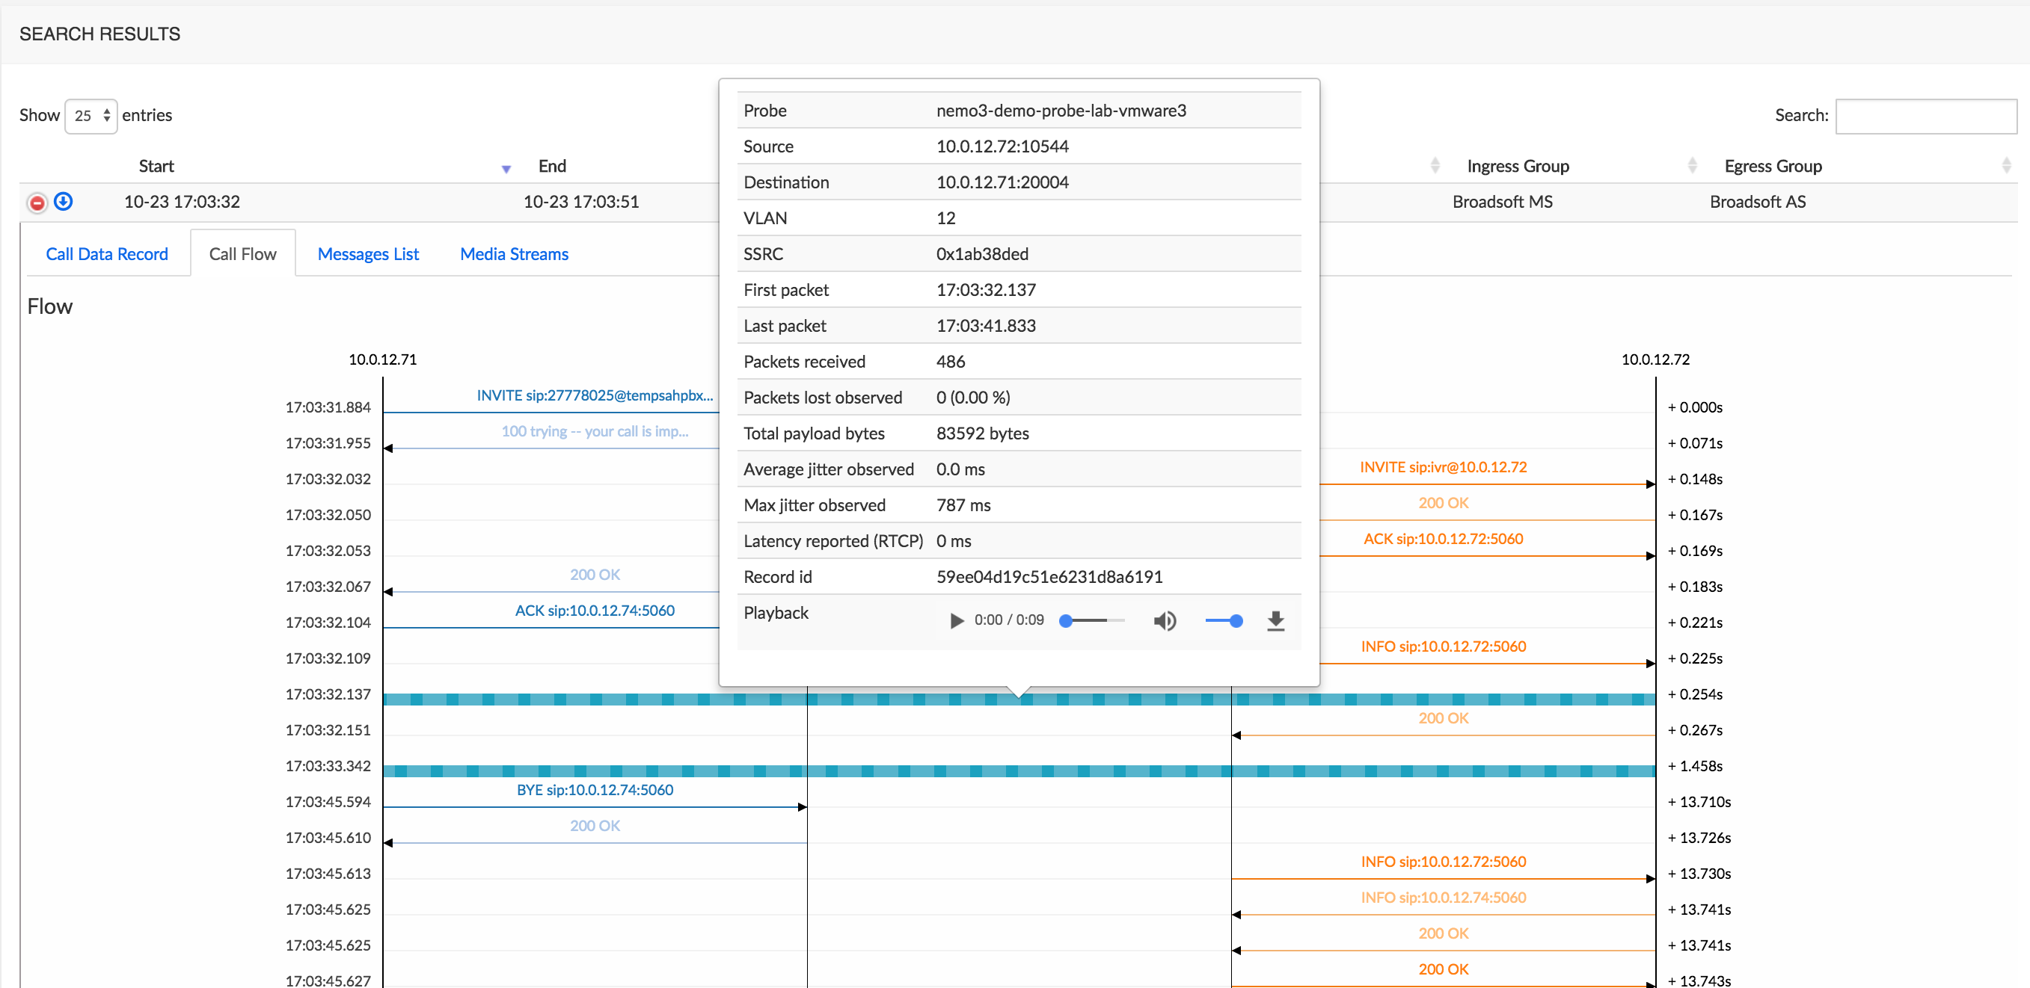Image resolution: width=2030 pixels, height=988 pixels.
Task: Seek the playback progress slider
Action: point(1092,621)
